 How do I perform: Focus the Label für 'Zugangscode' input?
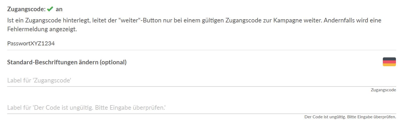point(202,80)
